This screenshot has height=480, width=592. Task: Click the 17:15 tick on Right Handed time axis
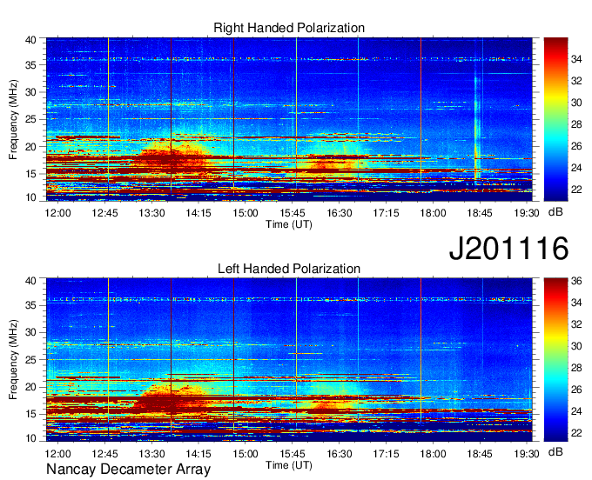387,213
